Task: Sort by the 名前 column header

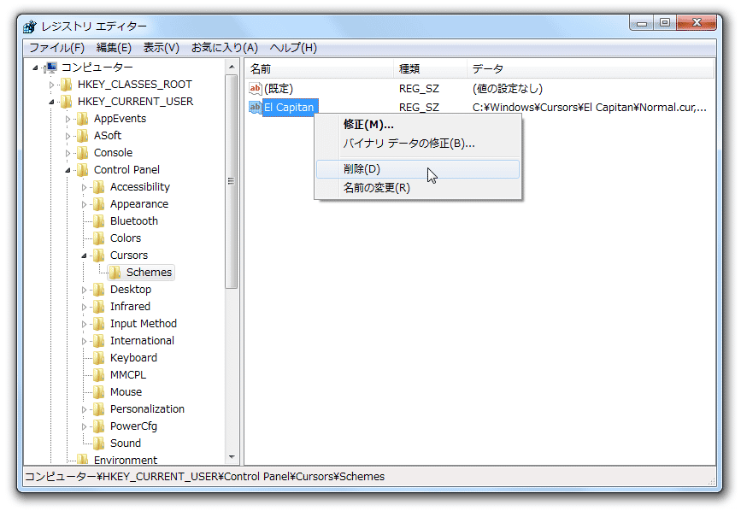Action: (319, 69)
